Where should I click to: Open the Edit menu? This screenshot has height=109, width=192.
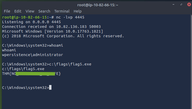pyautogui.click(x=18, y=11)
